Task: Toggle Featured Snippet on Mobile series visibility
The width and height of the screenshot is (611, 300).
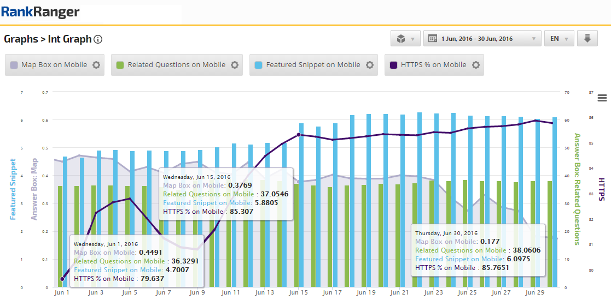Action: point(313,65)
